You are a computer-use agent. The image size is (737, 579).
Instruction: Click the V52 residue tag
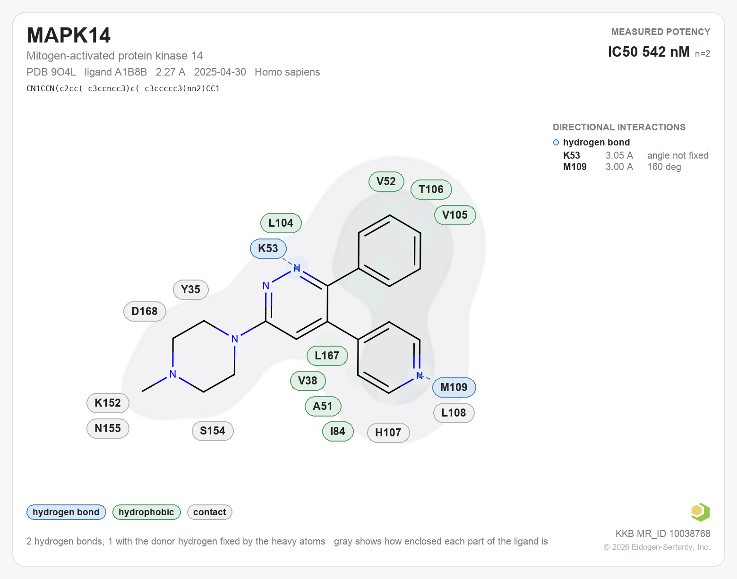386,181
